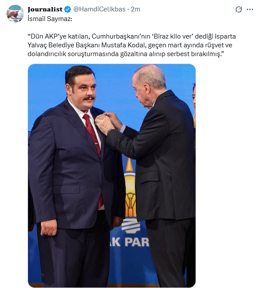Click 'Mustafa Kodal' in the tweet text

coord(124,45)
